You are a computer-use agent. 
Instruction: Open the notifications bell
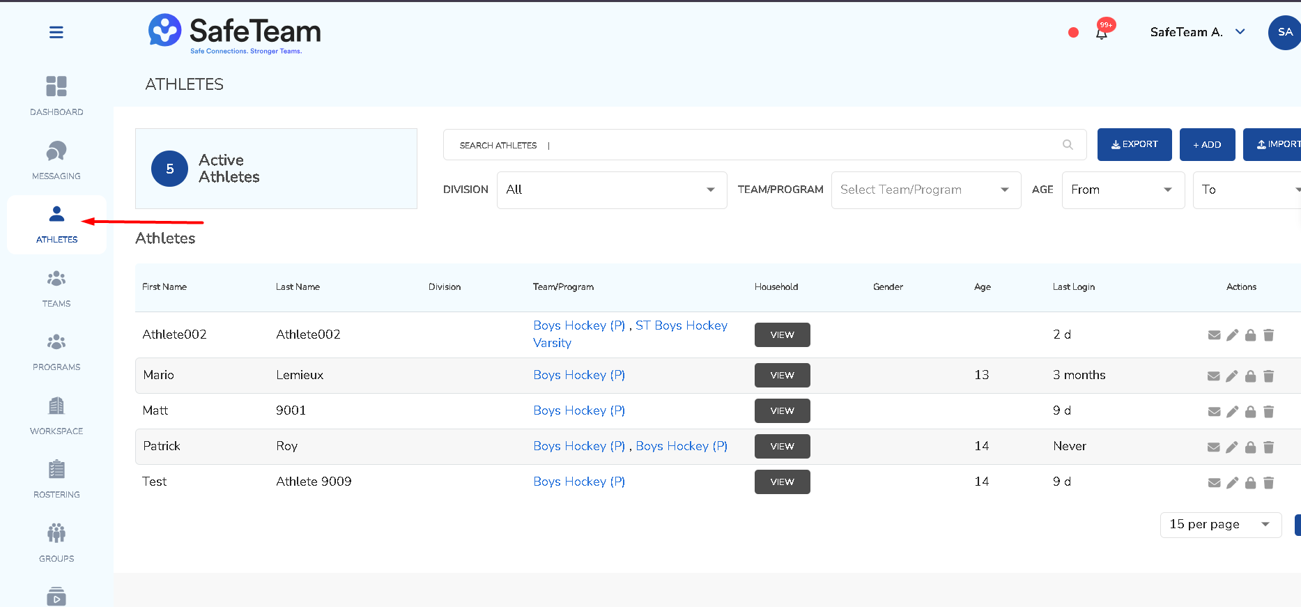point(1102,32)
